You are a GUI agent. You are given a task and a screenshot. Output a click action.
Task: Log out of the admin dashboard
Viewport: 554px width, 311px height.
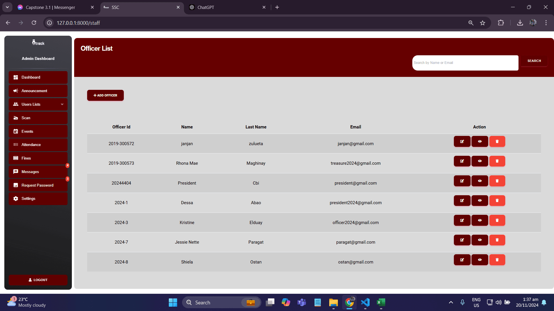(38, 280)
